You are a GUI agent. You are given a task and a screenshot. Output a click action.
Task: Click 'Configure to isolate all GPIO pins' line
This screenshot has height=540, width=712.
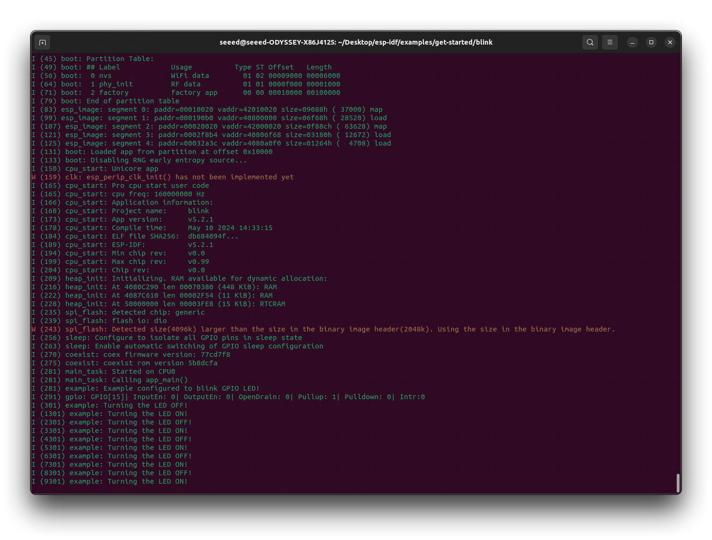tap(167, 338)
